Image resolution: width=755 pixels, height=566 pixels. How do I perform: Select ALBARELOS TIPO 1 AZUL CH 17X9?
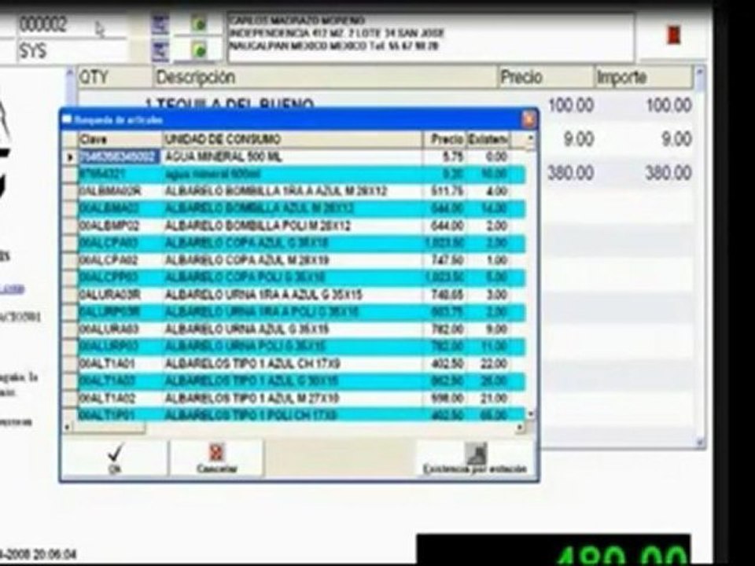tap(301, 363)
